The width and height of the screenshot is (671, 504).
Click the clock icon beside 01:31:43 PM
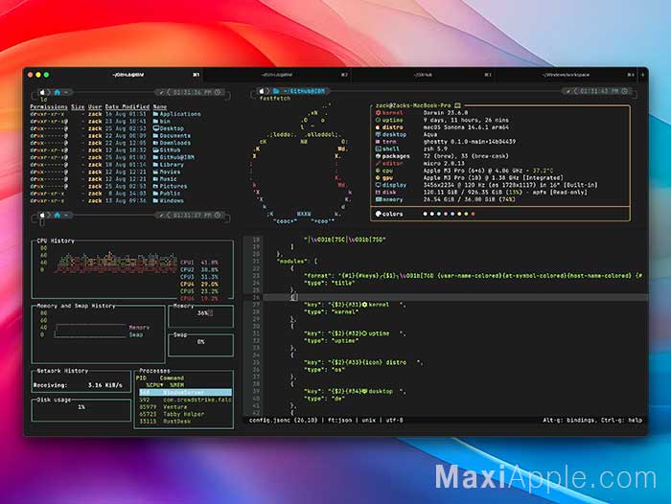[625, 91]
